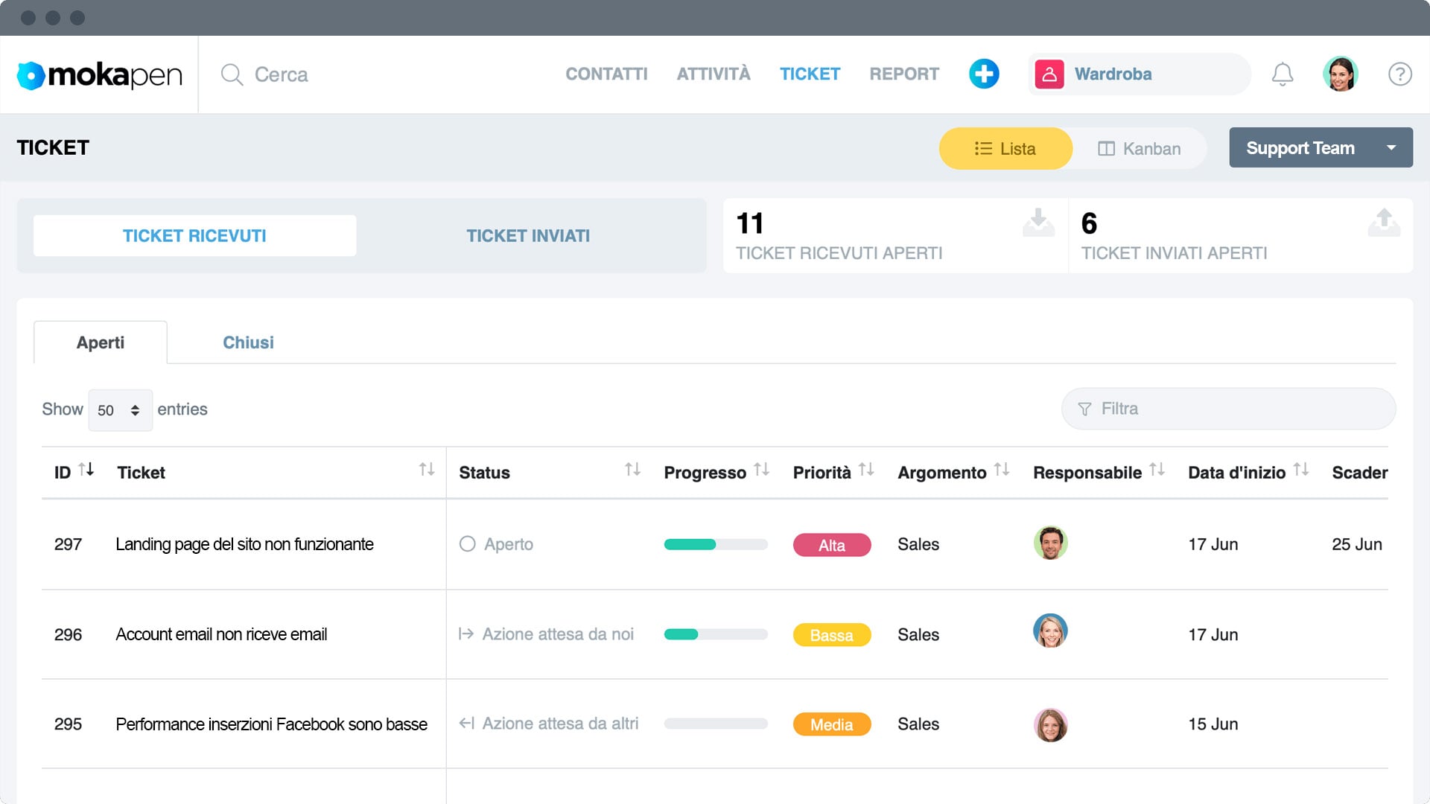The width and height of the screenshot is (1430, 804).
Task: Switch view to Kanban
Action: [x=1139, y=148]
